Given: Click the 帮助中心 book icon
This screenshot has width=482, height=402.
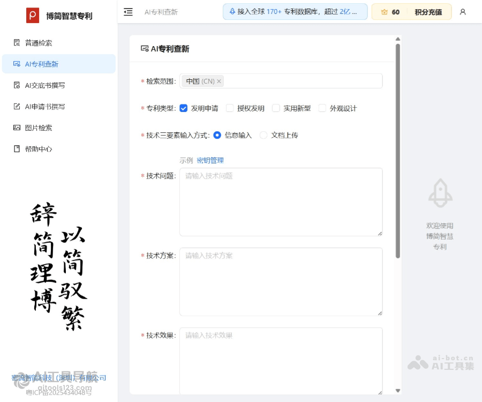Looking at the screenshot, I should 17,149.
